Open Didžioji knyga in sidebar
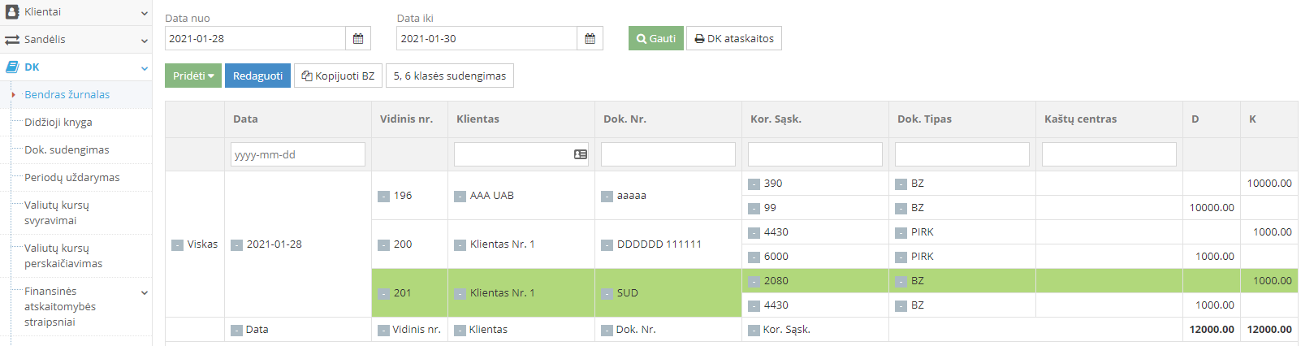Viewport: 1301px width, 346px height. click(58, 122)
